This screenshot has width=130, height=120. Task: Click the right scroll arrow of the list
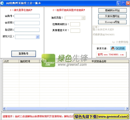click(x=127, y=108)
